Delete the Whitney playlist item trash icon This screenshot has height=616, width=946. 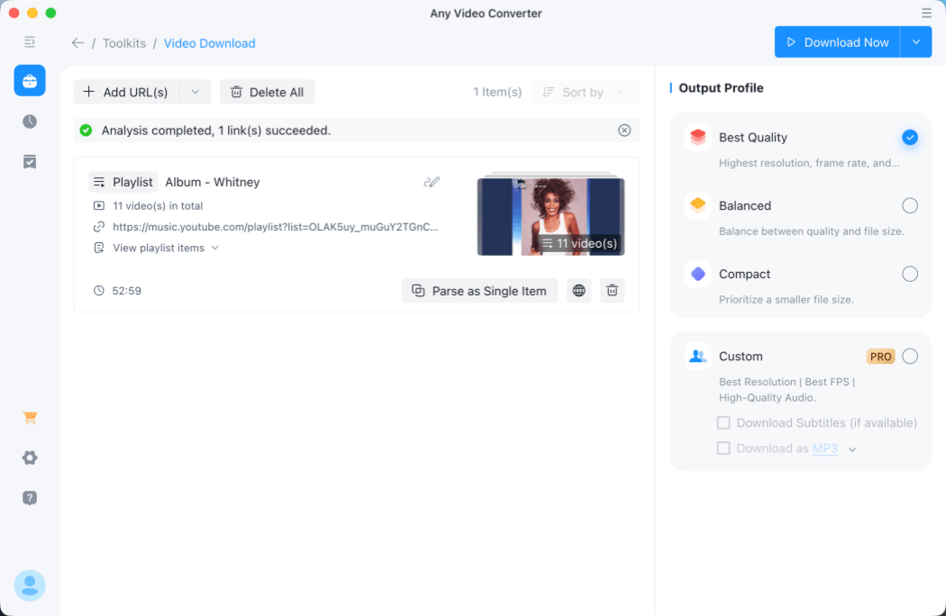612,291
